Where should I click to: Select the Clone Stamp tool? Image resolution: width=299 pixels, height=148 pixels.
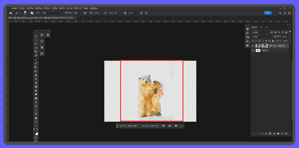[x=36, y=75]
